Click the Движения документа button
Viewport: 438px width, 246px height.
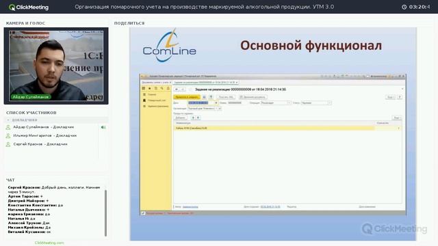pyautogui.click(x=253, y=97)
